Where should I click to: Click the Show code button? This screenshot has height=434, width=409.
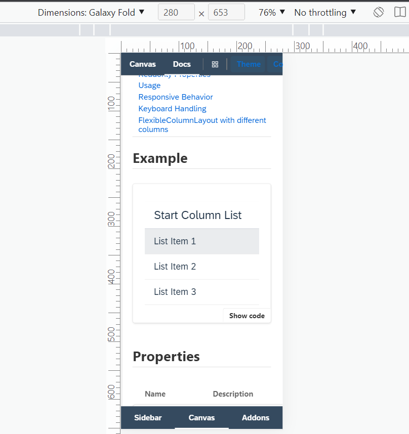click(x=247, y=316)
